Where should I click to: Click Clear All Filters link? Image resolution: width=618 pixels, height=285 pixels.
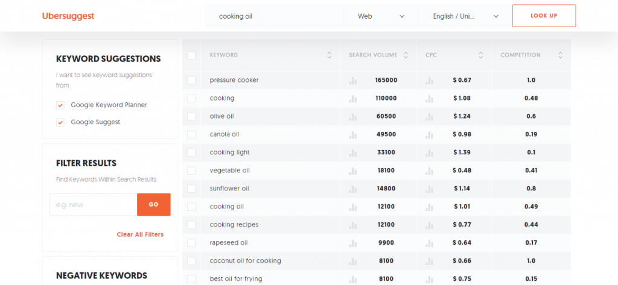[140, 234]
